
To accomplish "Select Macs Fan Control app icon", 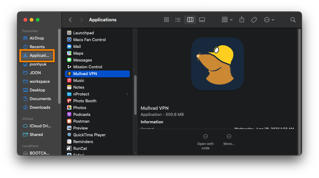I will coord(70,40).
